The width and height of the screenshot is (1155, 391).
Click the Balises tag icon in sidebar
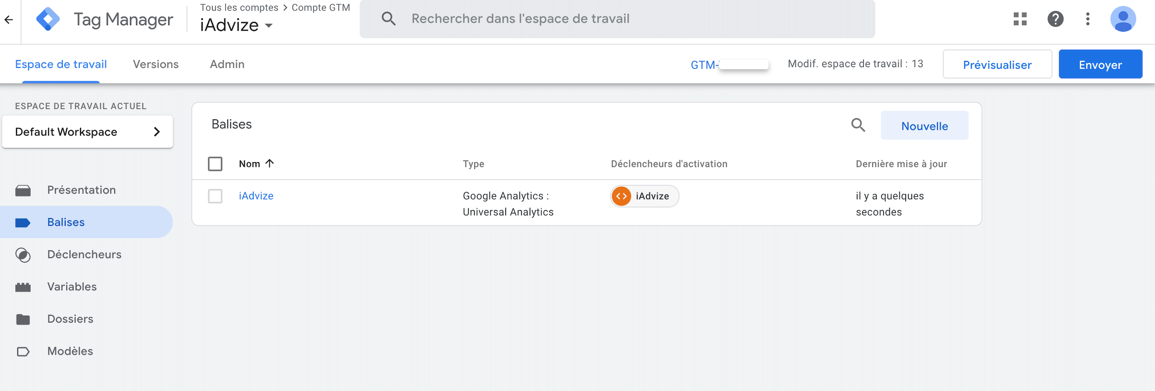(x=23, y=222)
